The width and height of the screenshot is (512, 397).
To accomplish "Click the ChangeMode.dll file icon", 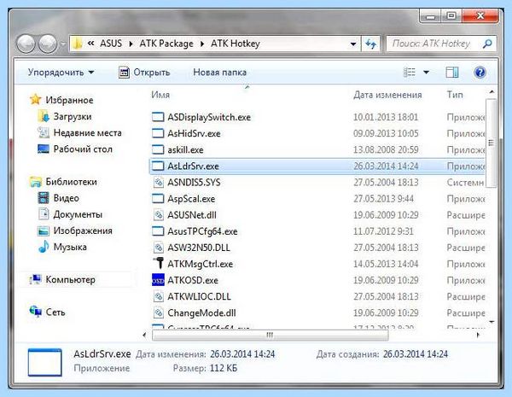I will tap(159, 313).
